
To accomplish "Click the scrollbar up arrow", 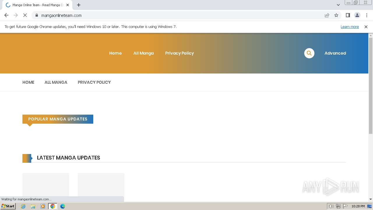I will (371, 36).
